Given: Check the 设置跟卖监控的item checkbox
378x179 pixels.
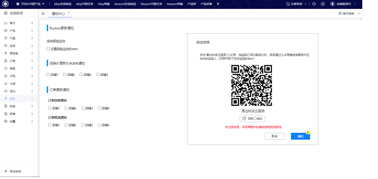Looking at the screenshot, I should 48,49.
